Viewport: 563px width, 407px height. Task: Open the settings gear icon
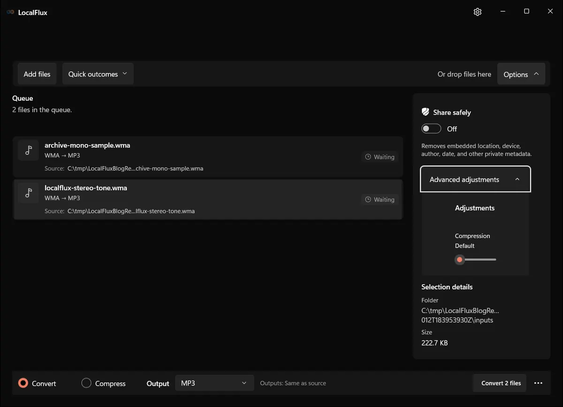pyautogui.click(x=478, y=12)
